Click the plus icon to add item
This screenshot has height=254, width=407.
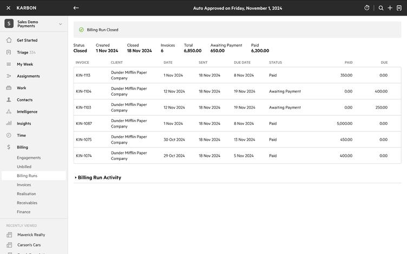(390, 8)
